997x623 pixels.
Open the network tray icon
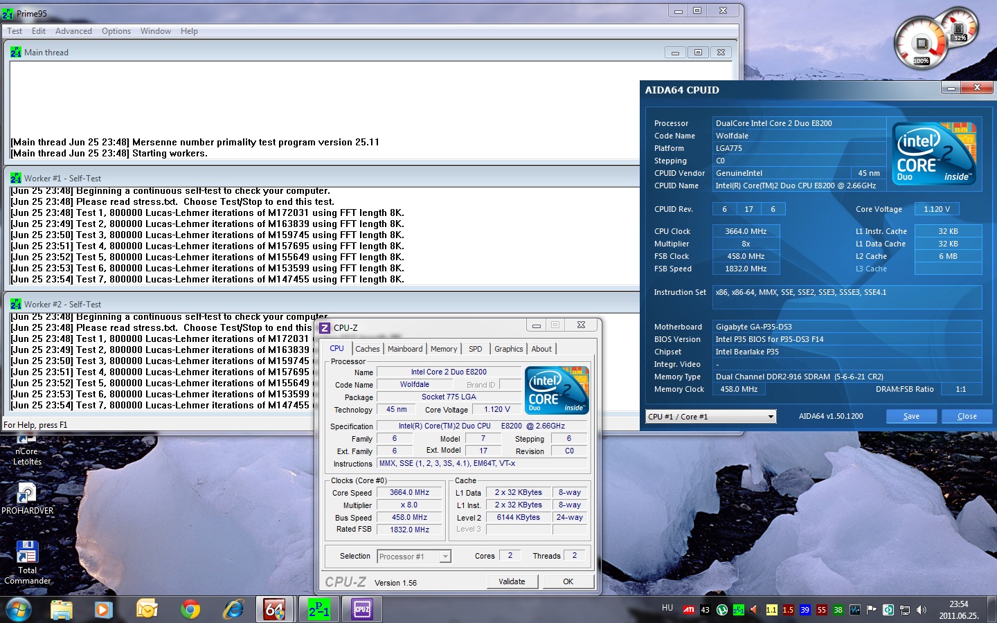pyautogui.click(x=904, y=610)
